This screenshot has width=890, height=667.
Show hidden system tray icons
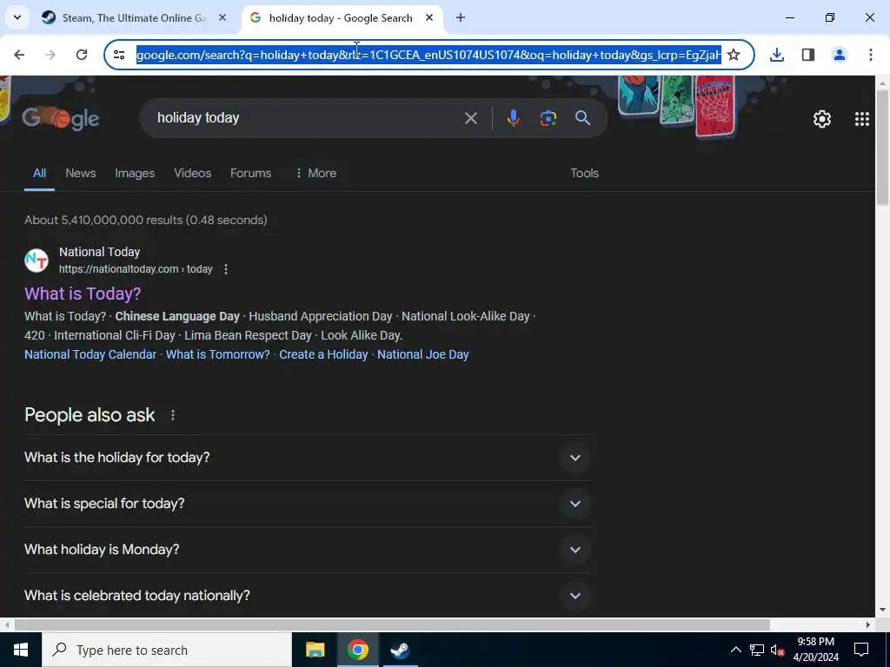tap(735, 650)
